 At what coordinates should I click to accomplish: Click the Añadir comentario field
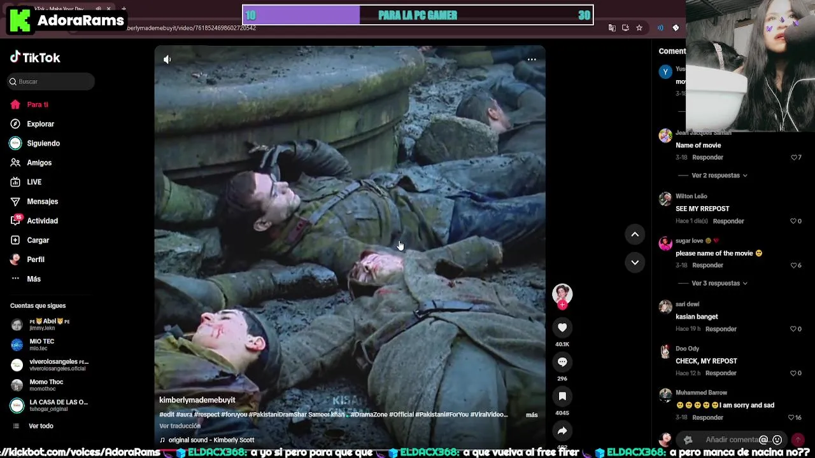[x=731, y=440]
